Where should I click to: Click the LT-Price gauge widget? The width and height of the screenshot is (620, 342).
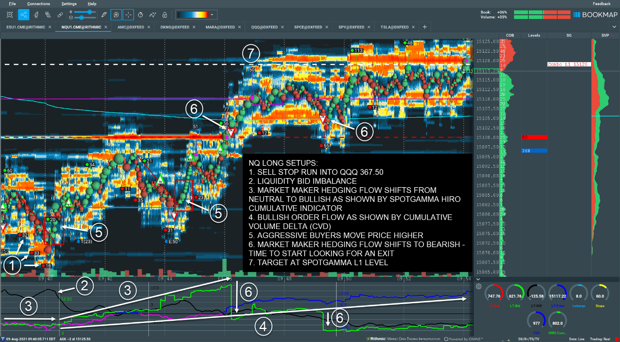(x=557, y=296)
